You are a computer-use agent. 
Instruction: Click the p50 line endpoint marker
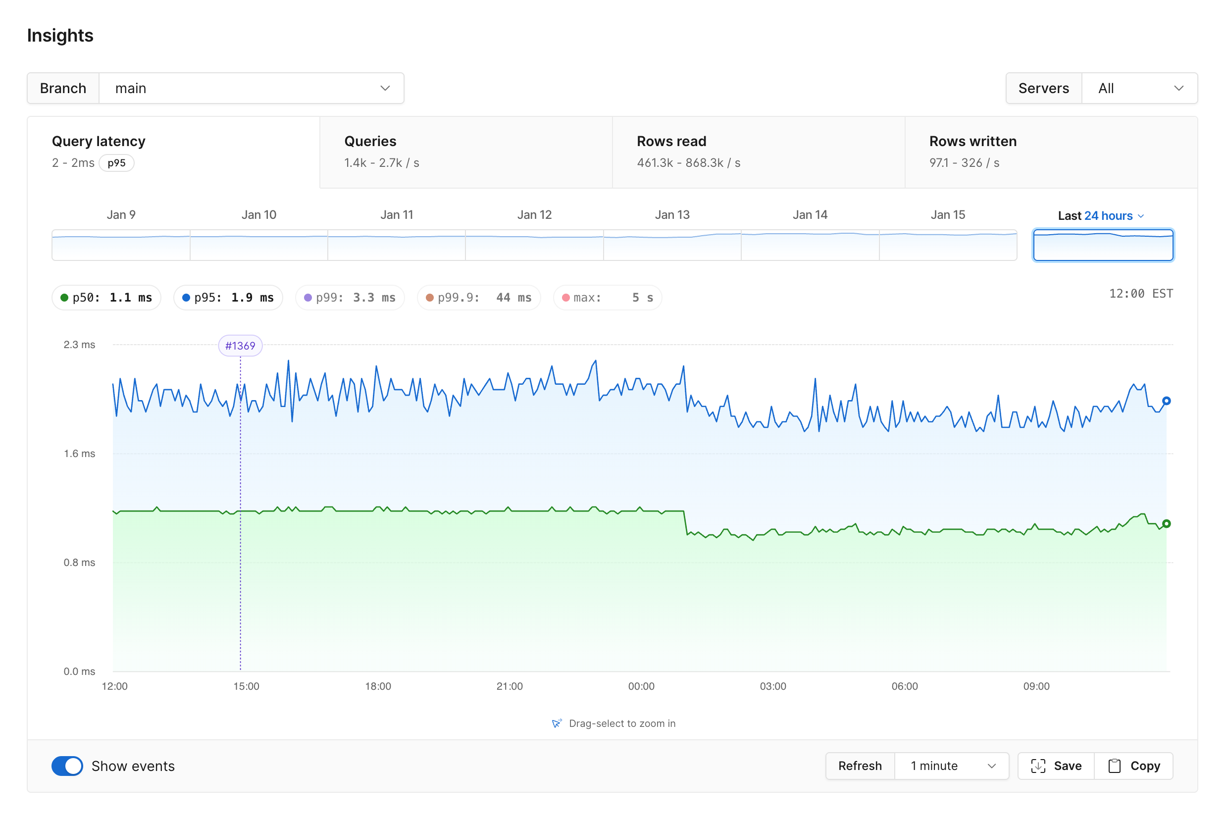click(1166, 524)
